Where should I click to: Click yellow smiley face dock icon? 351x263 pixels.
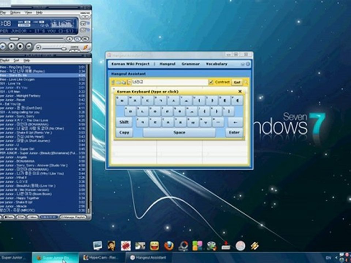[154, 246]
